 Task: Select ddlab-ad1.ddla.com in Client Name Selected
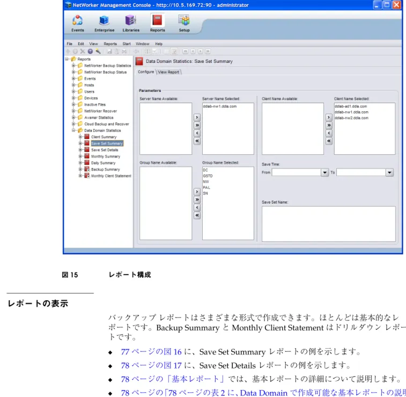pos(351,106)
